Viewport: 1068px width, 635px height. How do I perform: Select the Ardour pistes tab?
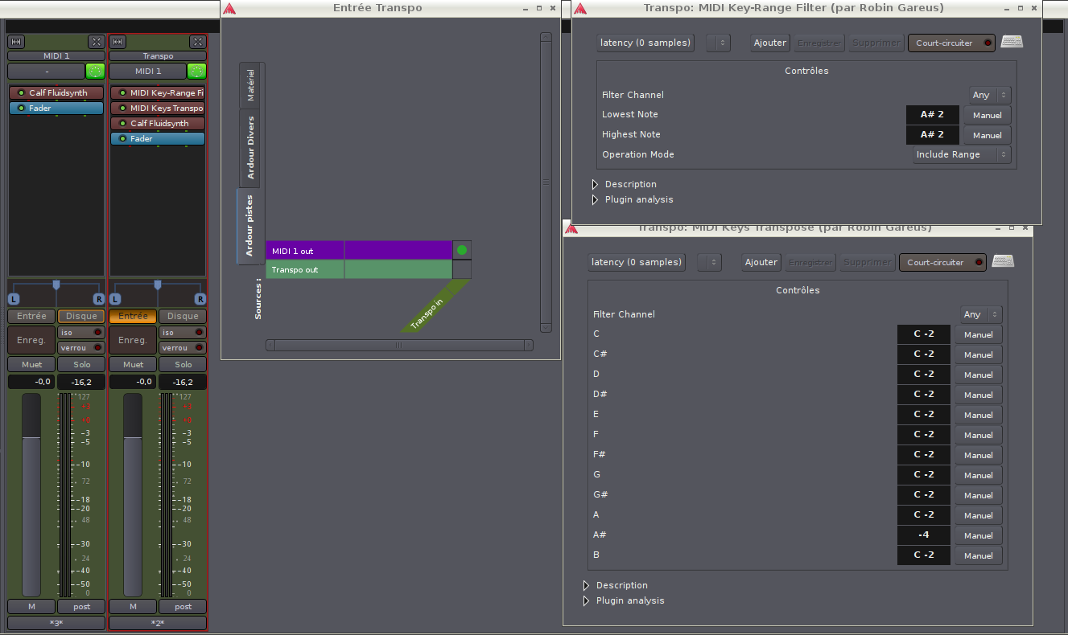pyautogui.click(x=250, y=226)
